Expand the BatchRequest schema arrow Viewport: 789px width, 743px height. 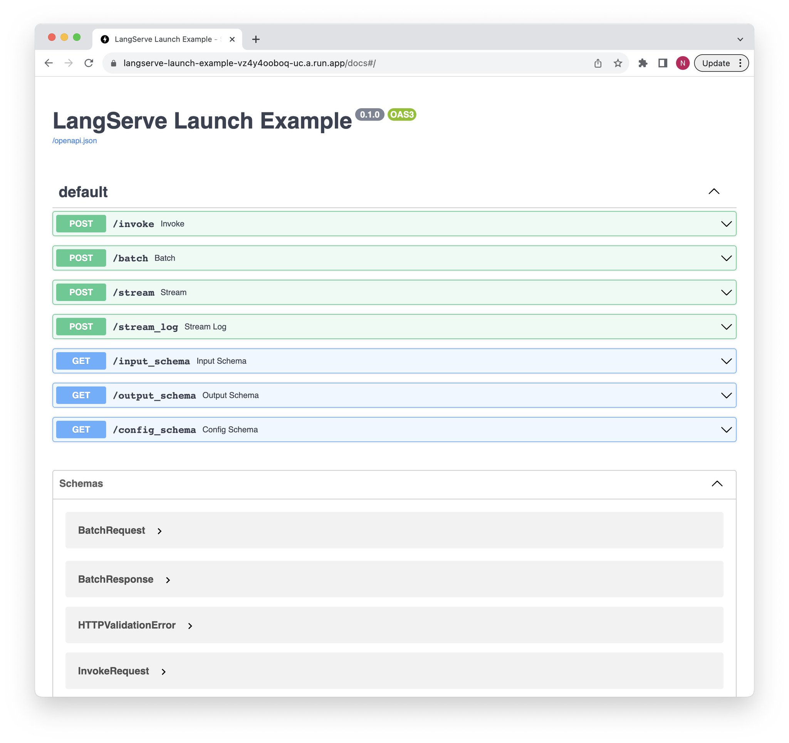159,531
